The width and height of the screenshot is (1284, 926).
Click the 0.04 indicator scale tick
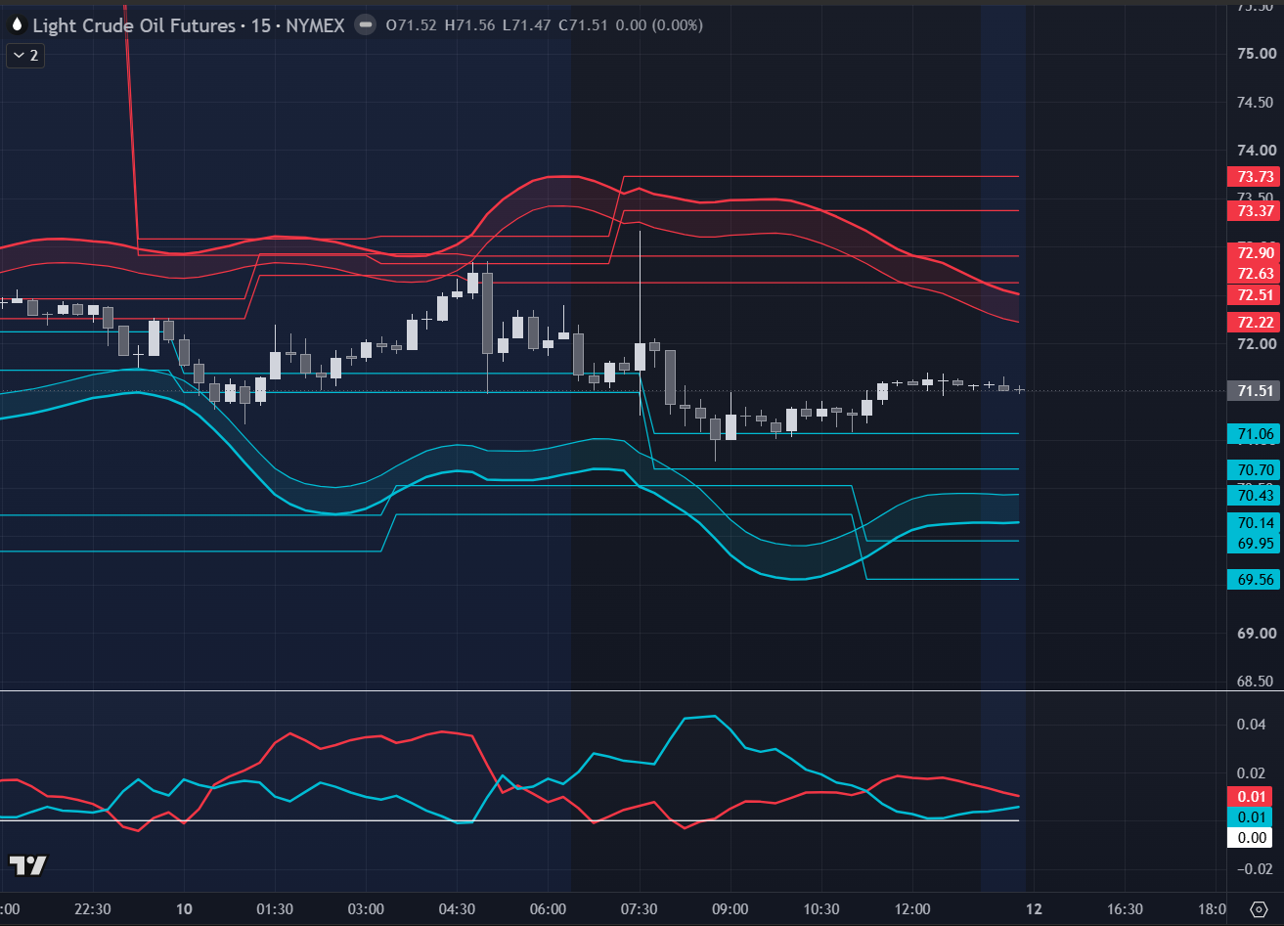[1252, 725]
